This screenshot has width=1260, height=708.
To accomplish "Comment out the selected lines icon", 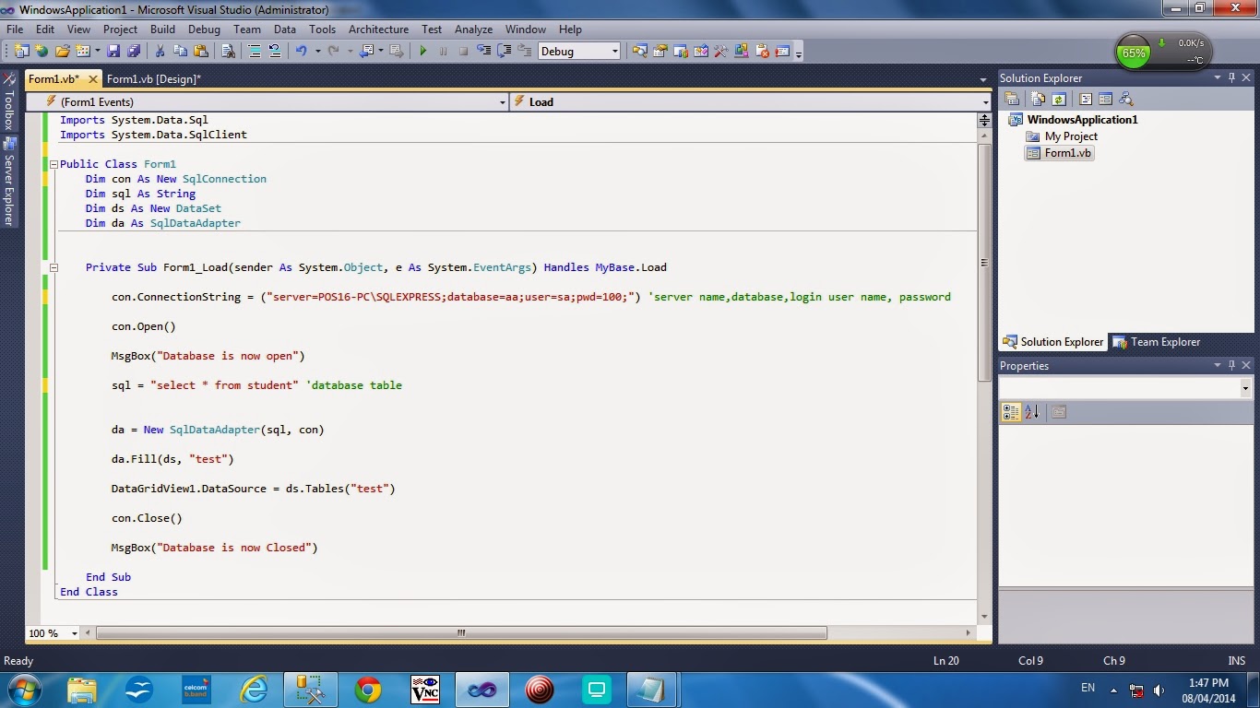I will 255,52.
